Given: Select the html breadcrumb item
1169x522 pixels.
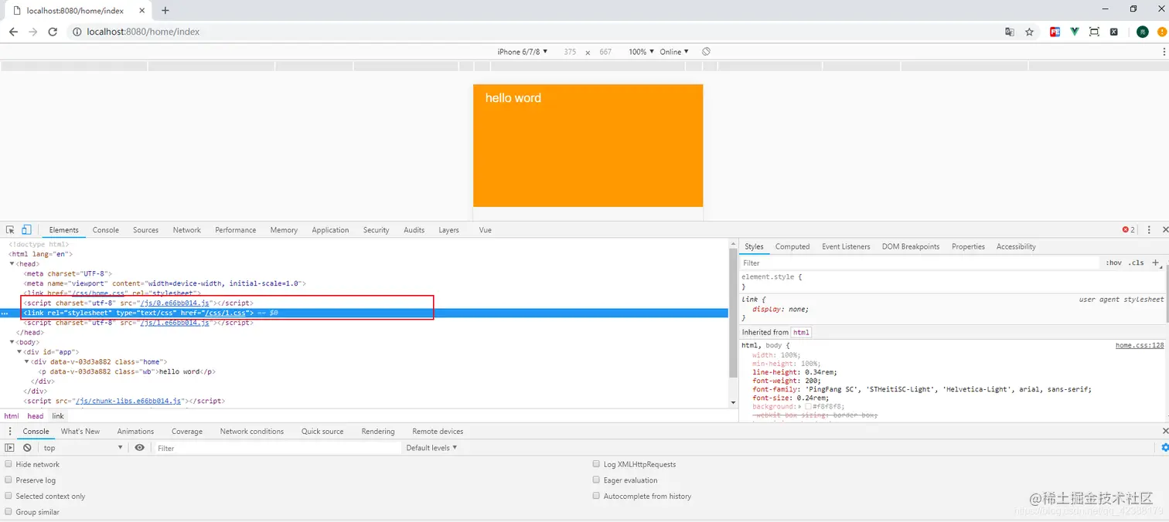Looking at the screenshot, I should (x=12, y=415).
